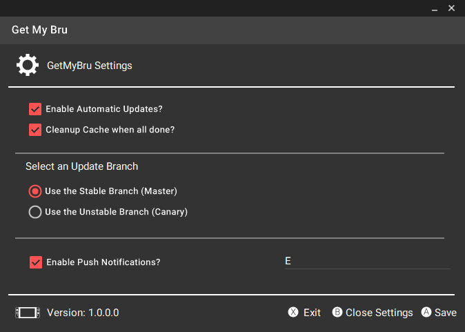Screen dimensions: 465x332
Task: Uncheck Cleanup Cache when all done
Action: point(35,130)
